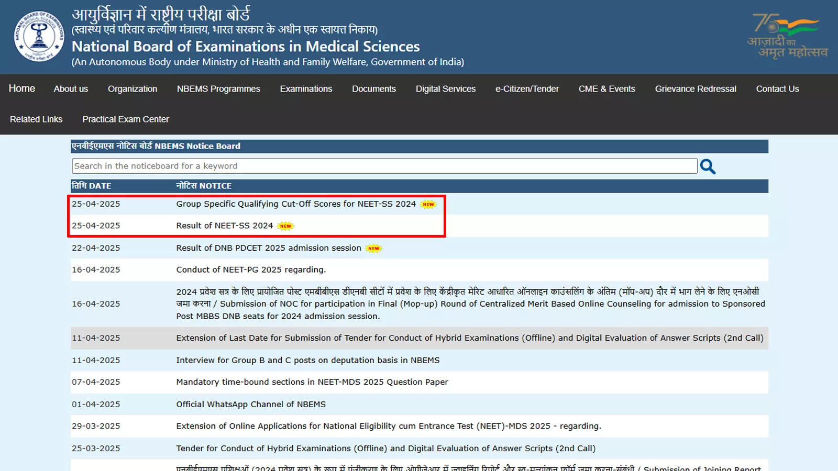
Task: Click the NBEMS Notice Board header
Action: point(156,146)
